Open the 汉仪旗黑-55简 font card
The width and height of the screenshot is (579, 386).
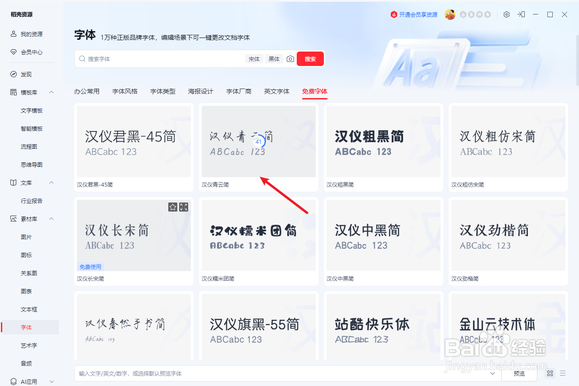click(x=259, y=325)
